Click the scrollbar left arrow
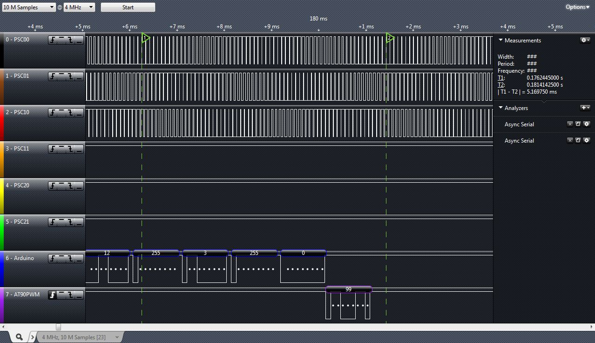The width and height of the screenshot is (595, 343). click(x=4, y=327)
